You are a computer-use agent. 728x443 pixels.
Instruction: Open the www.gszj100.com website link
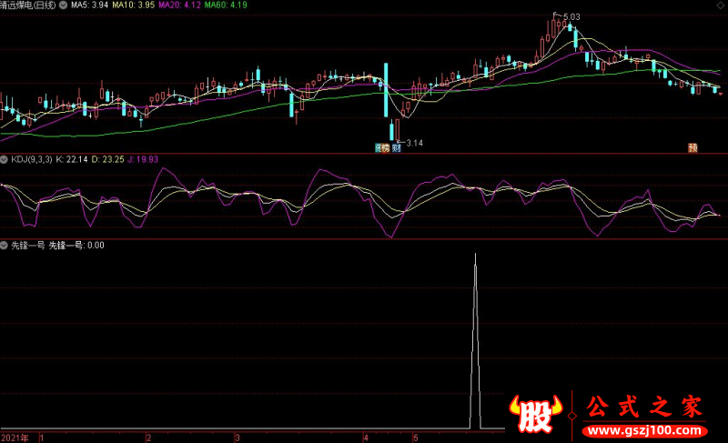click(645, 430)
